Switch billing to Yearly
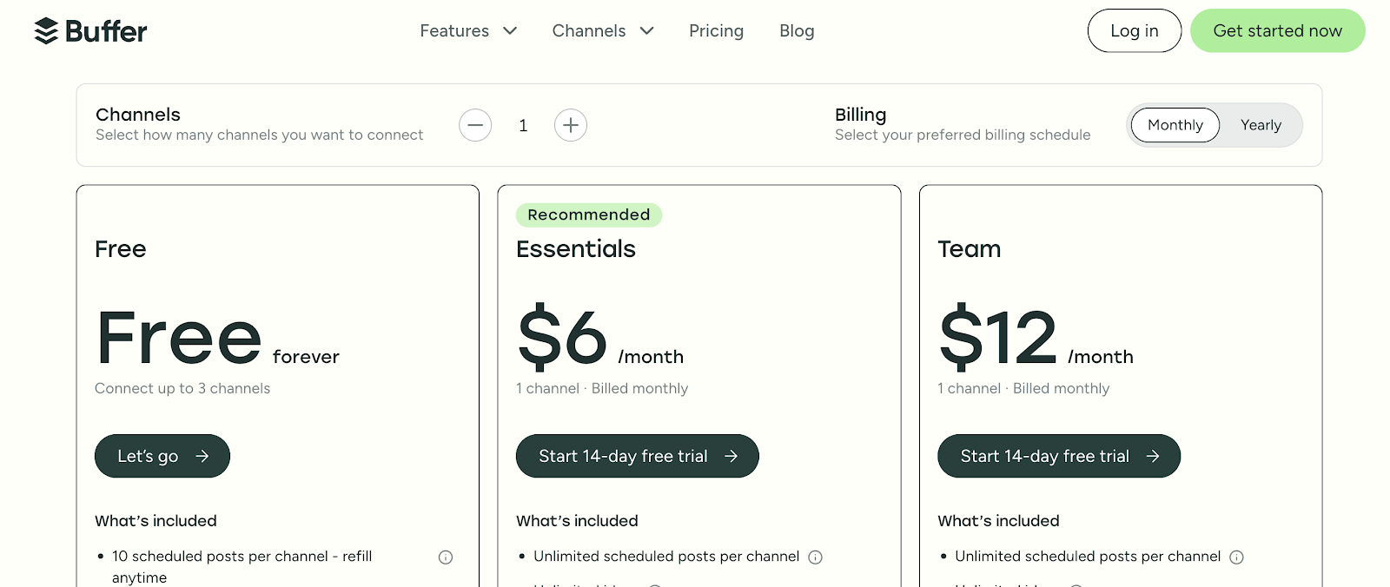The height and width of the screenshot is (587, 1390). (1261, 125)
